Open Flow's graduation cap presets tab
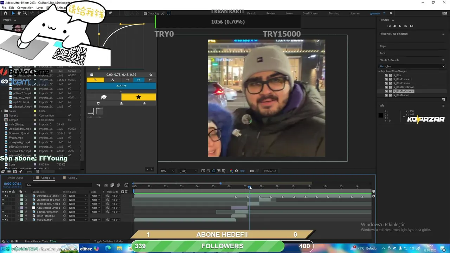Viewport: 450px width, 253px height. 104,97
